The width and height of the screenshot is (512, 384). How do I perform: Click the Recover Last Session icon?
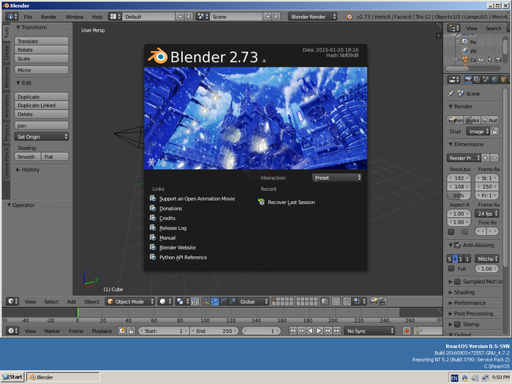click(262, 203)
